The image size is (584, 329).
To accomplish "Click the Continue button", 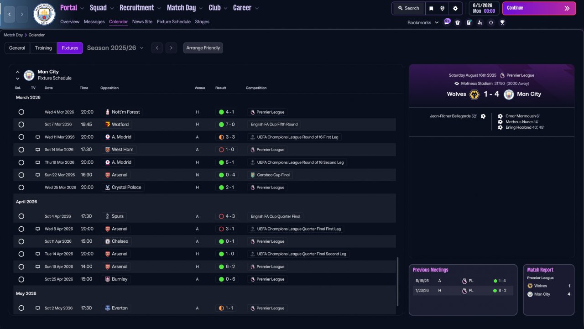I will click(539, 8).
